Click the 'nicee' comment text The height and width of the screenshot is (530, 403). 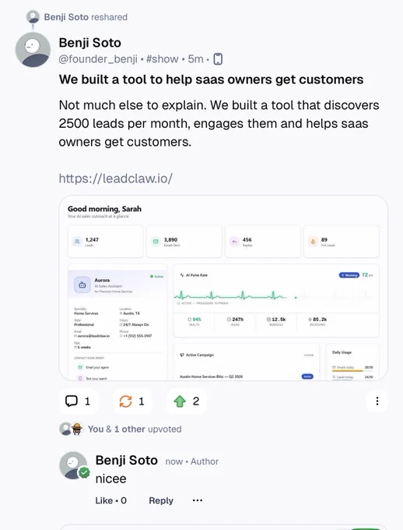point(110,479)
